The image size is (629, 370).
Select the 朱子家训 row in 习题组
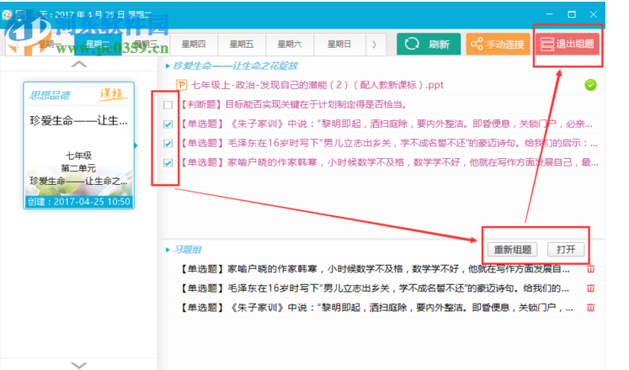(376, 308)
